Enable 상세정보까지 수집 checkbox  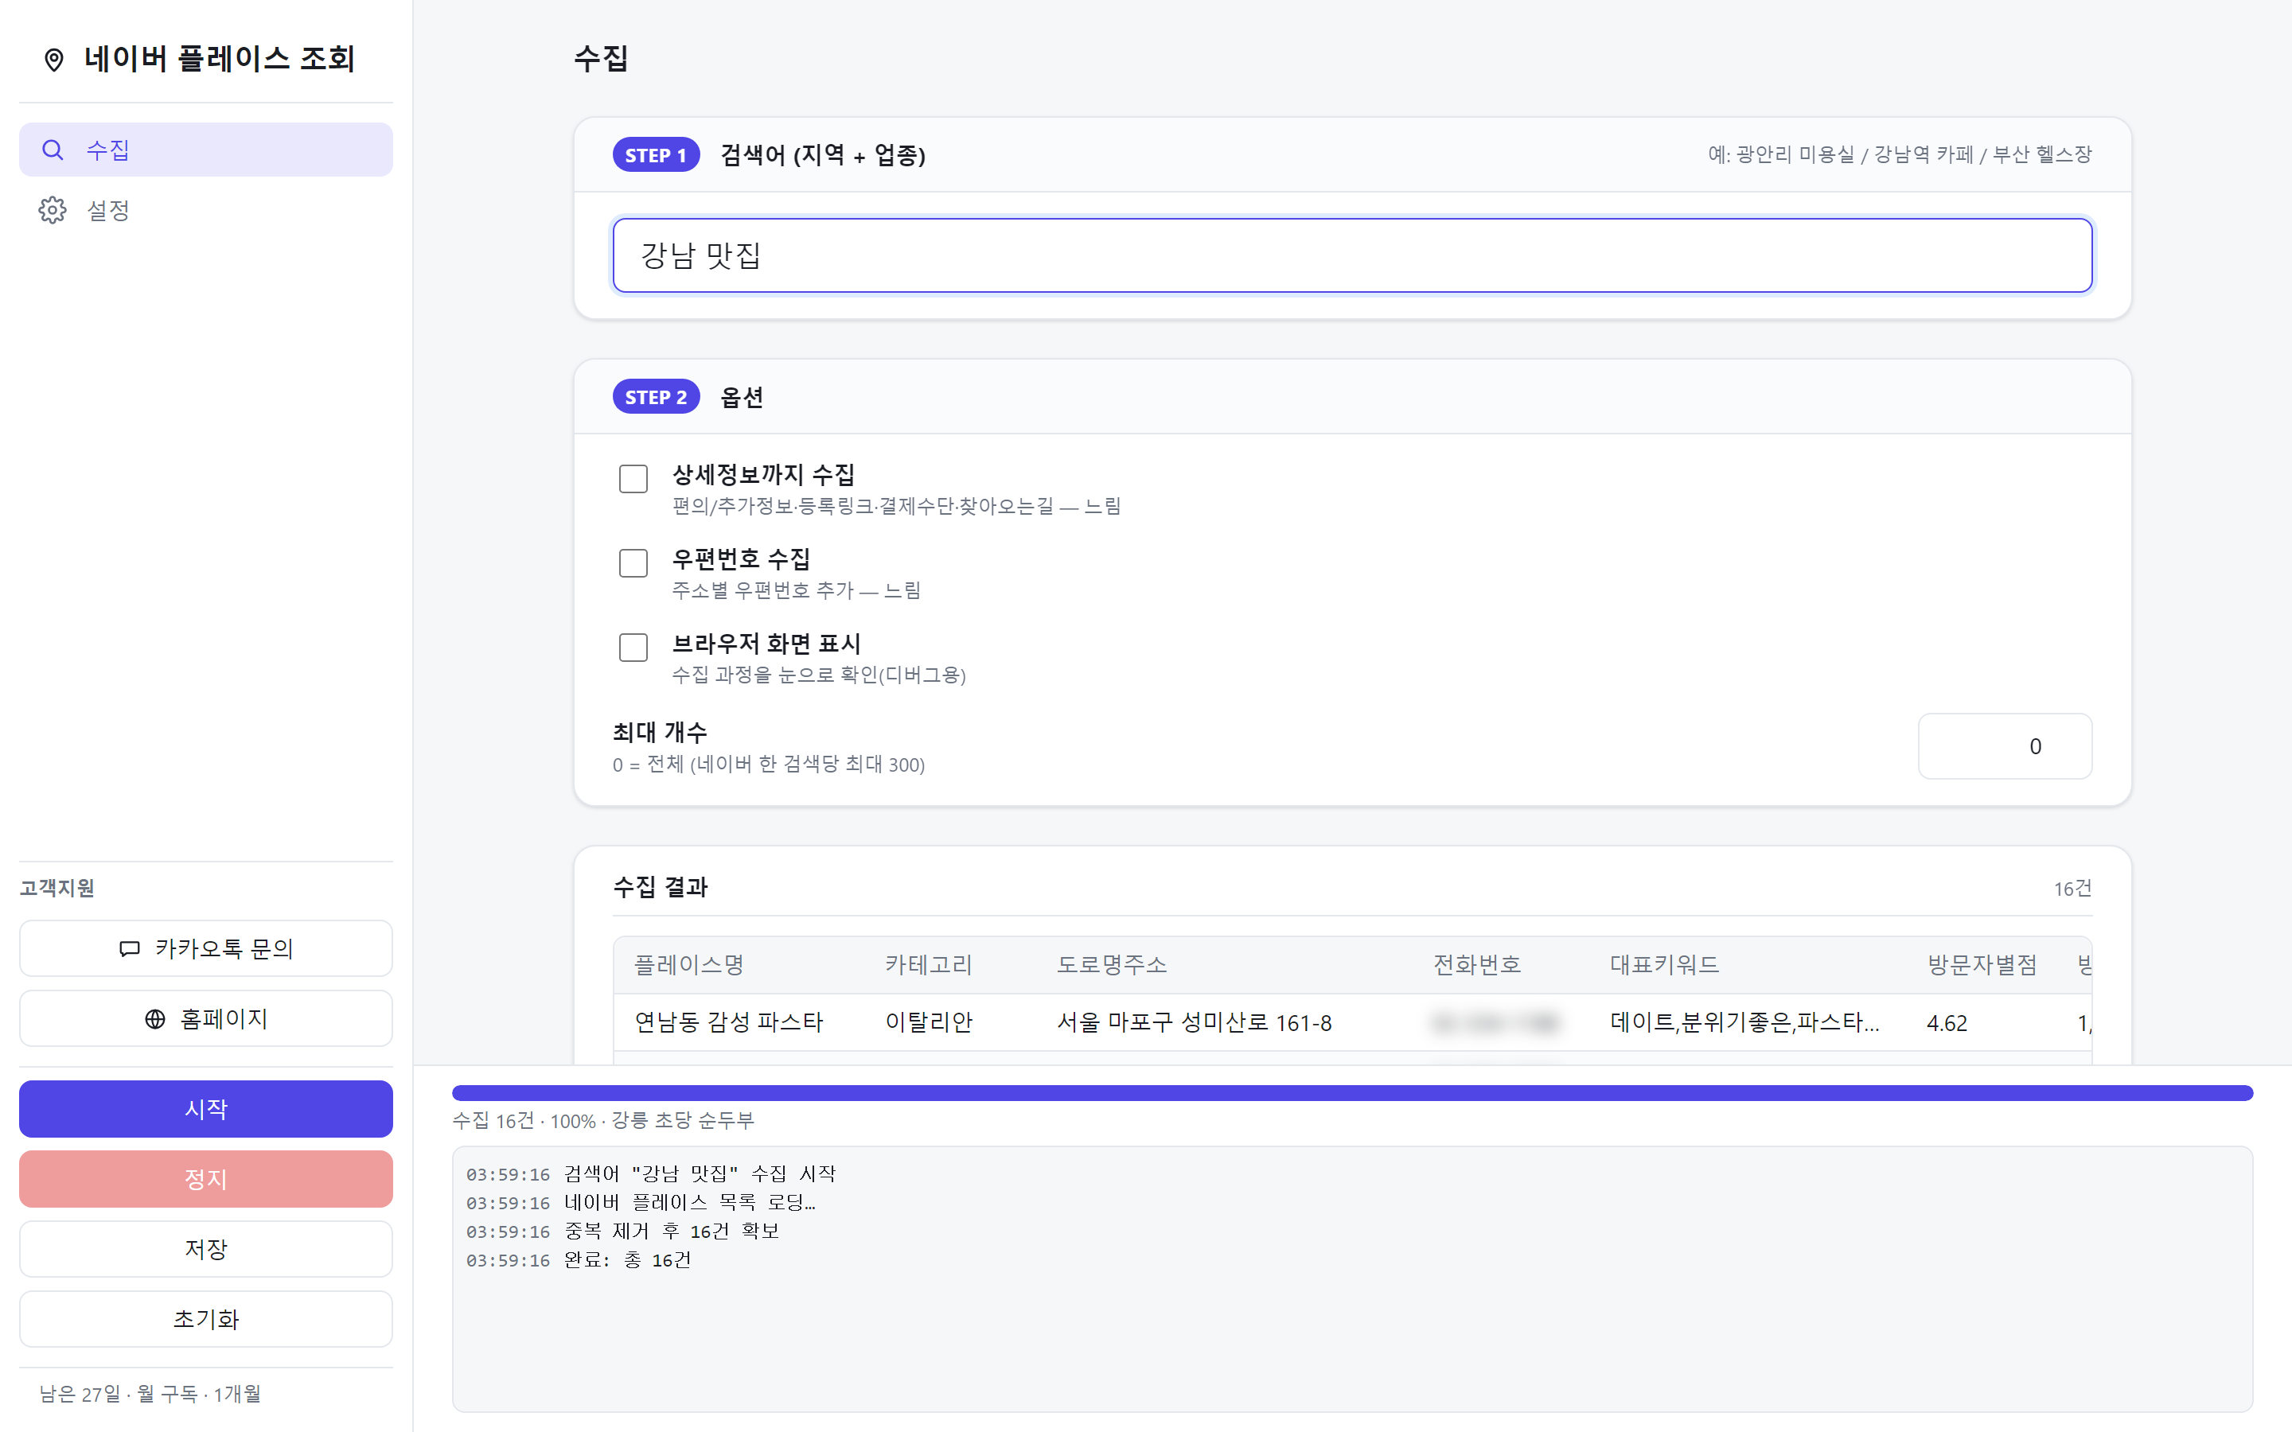(x=633, y=478)
